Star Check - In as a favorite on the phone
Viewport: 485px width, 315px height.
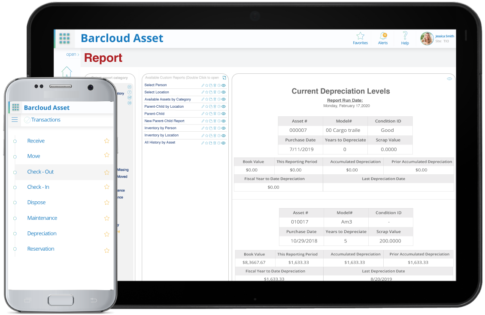coord(107,187)
